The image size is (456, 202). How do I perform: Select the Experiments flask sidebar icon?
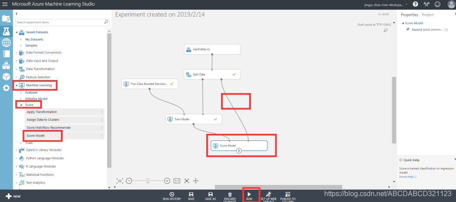(7, 31)
